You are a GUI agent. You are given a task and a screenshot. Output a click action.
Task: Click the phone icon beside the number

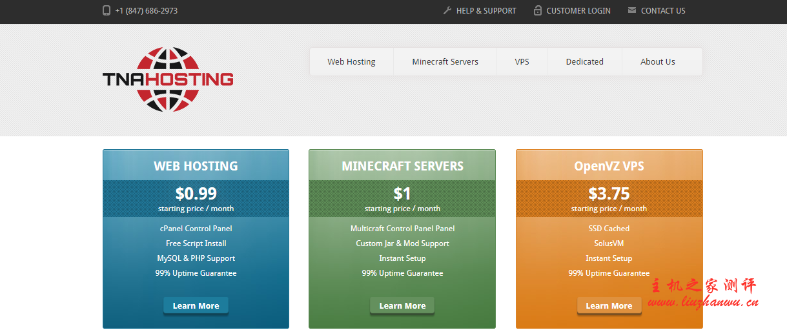(107, 10)
